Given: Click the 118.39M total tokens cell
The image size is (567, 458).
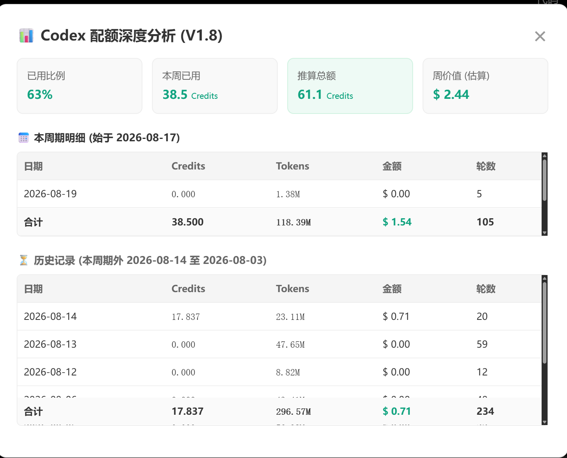Looking at the screenshot, I should [294, 222].
